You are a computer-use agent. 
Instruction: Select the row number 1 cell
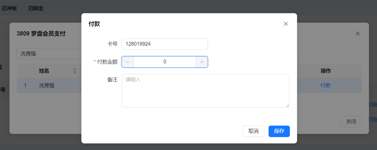pos(25,85)
